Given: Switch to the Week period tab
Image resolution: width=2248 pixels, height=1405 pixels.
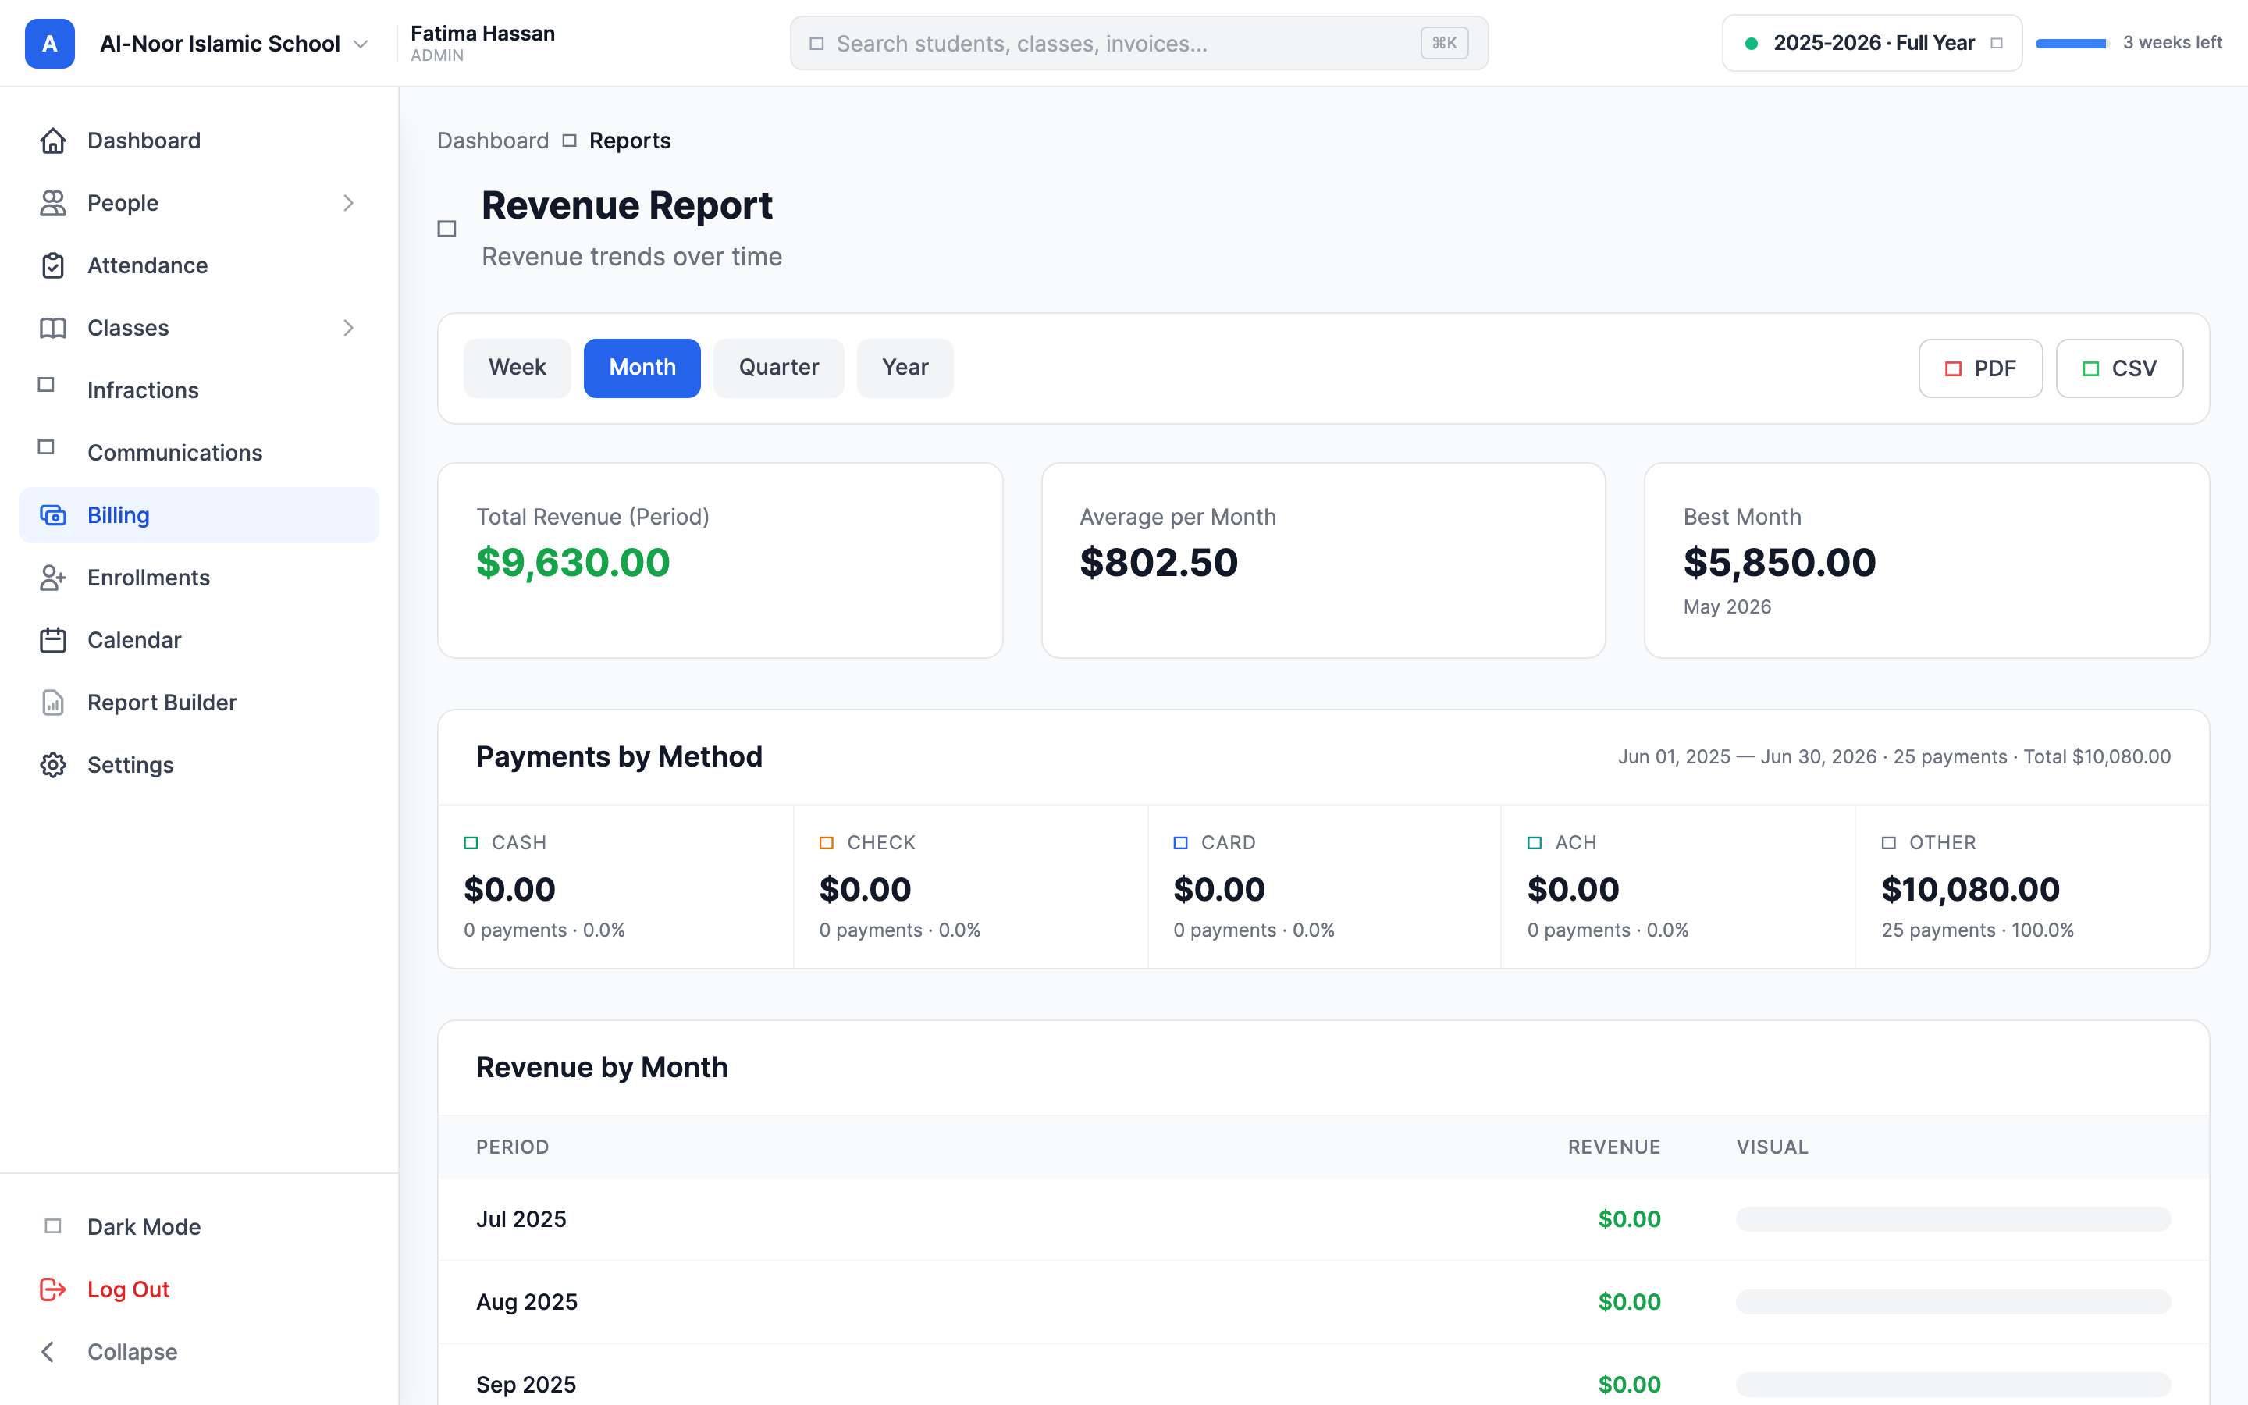Looking at the screenshot, I should 518,368.
